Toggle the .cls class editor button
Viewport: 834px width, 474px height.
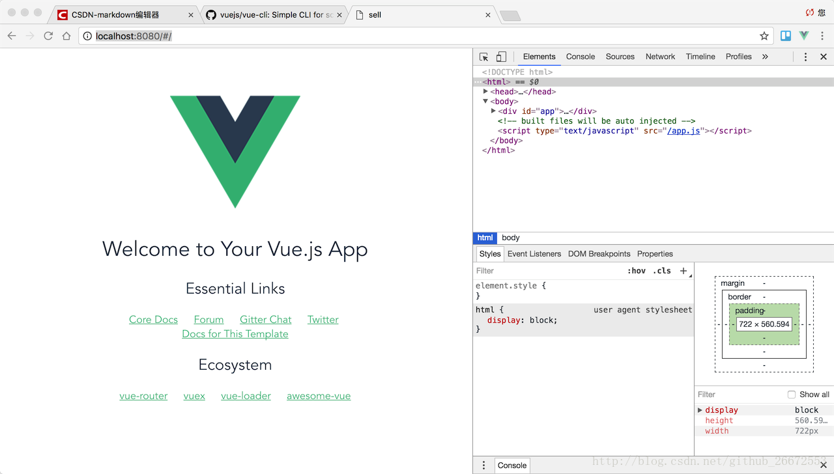pyautogui.click(x=662, y=271)
